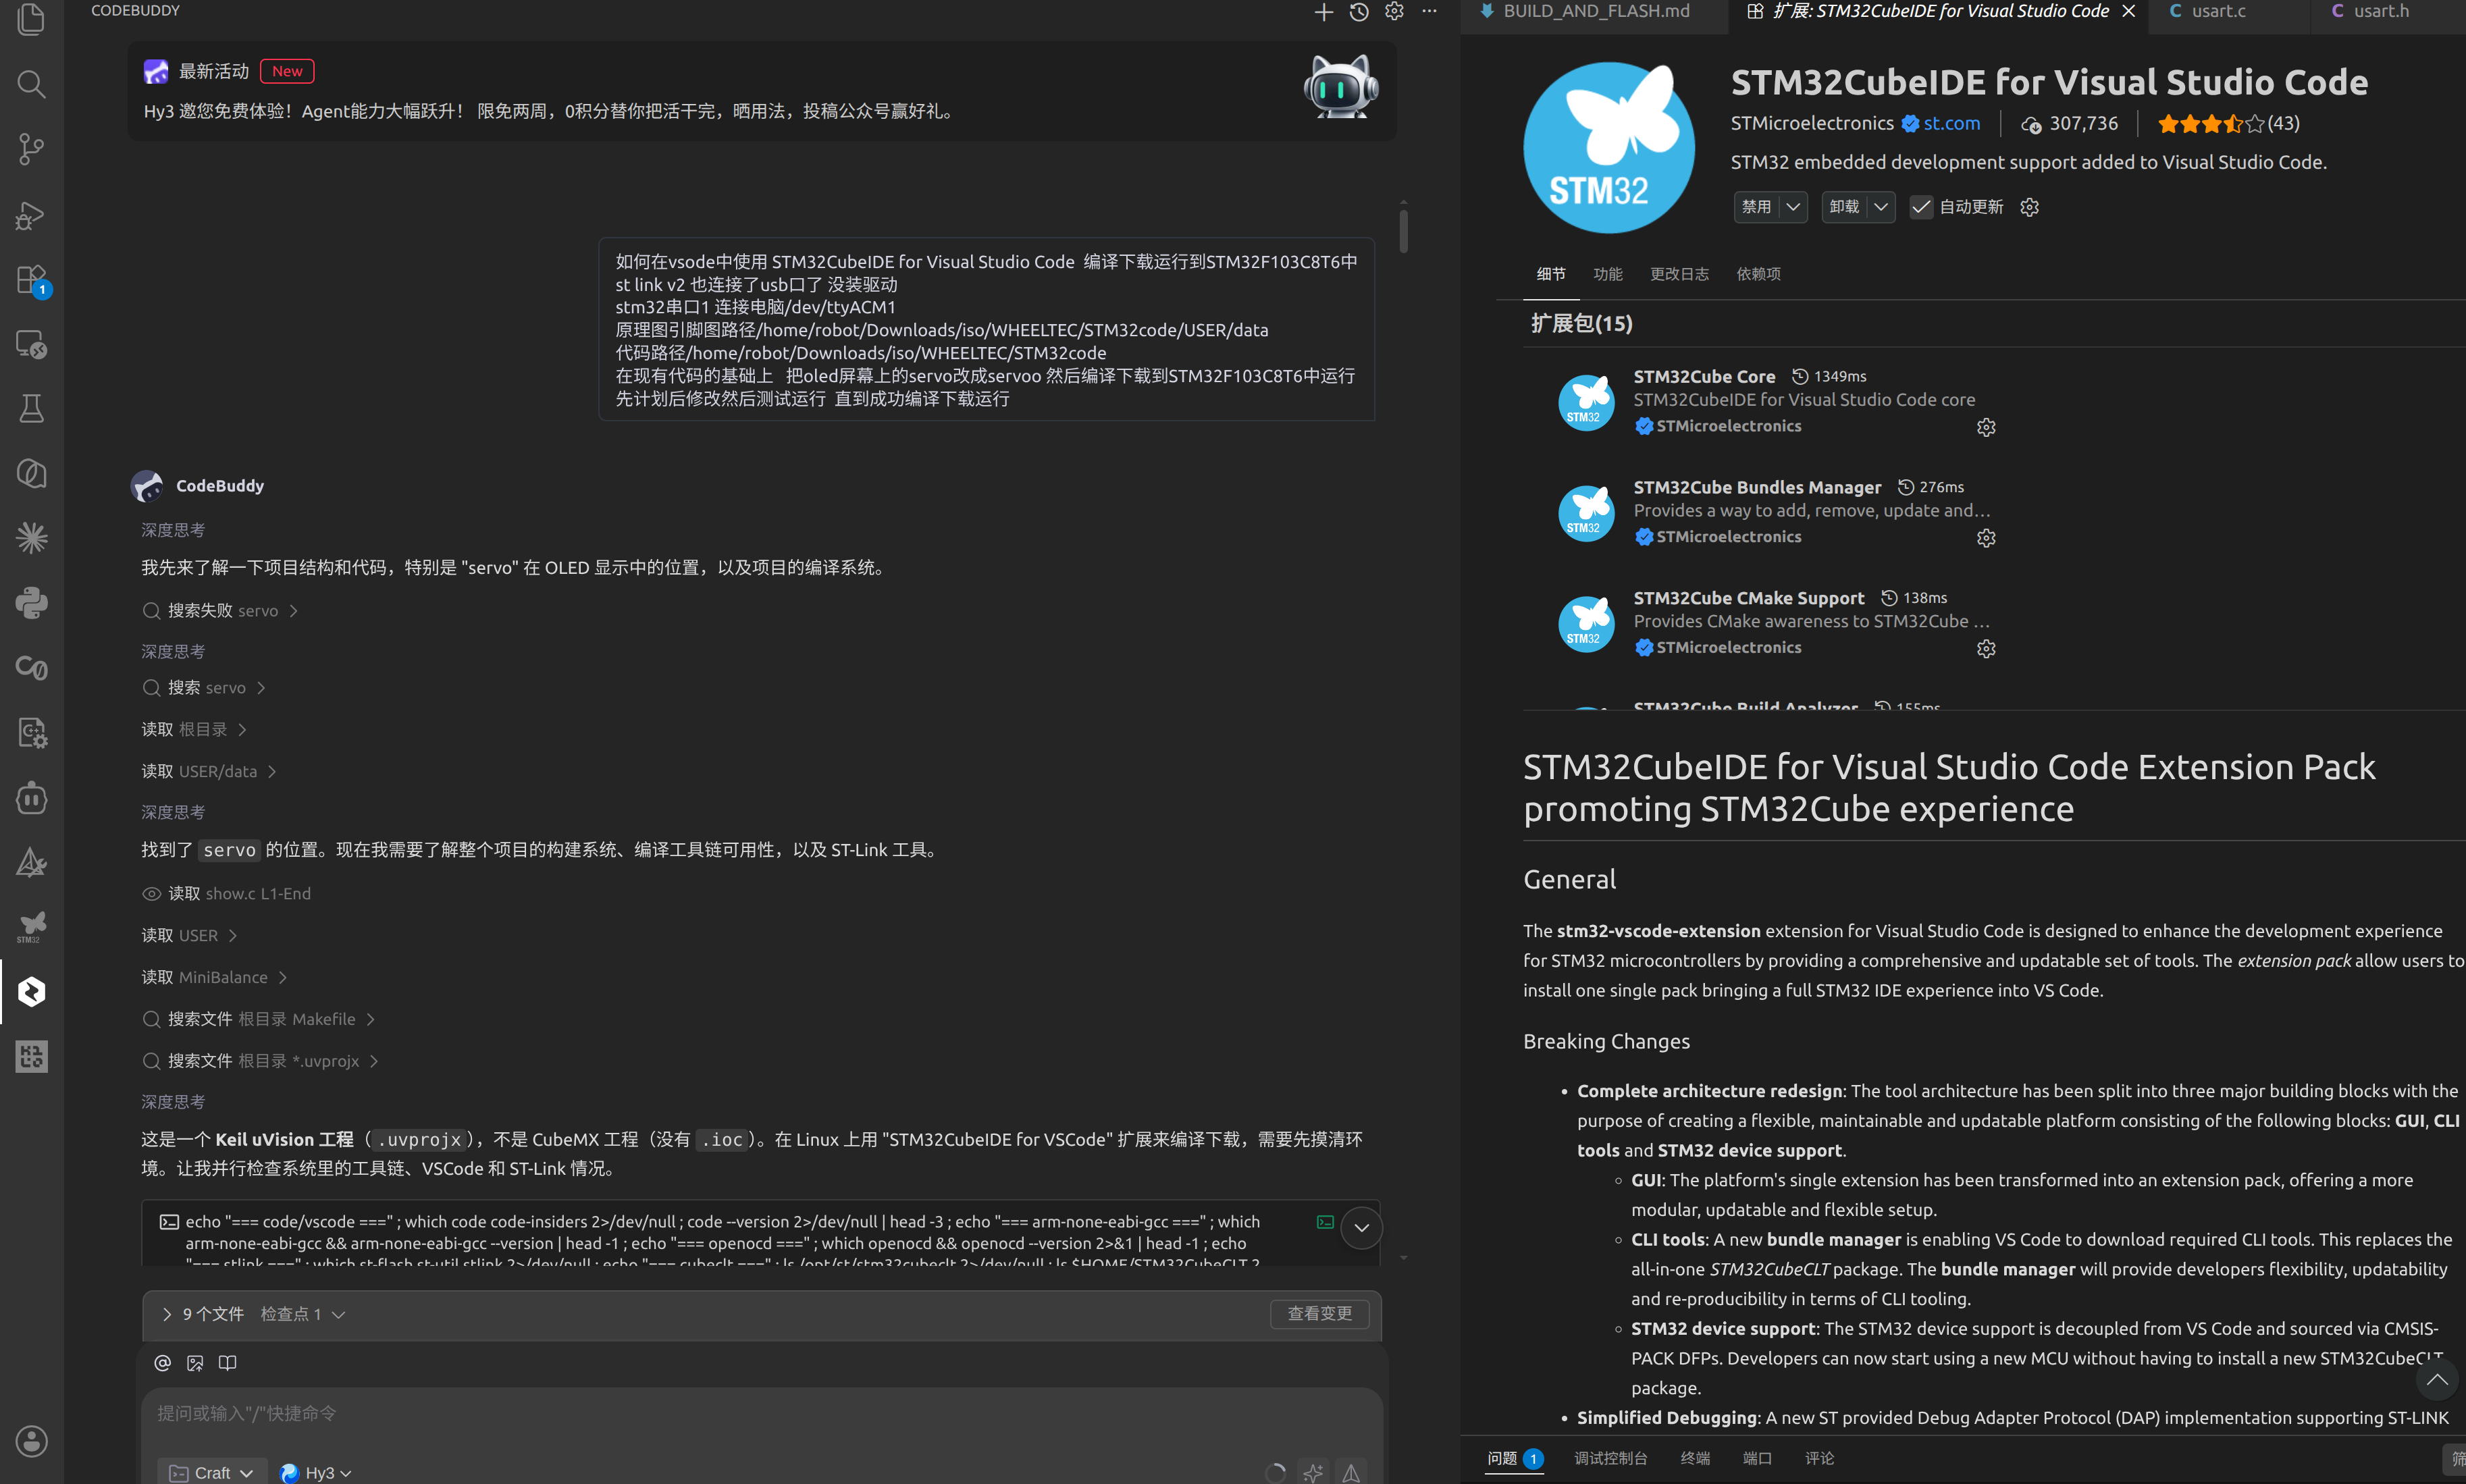Open the st.com publisher link
Screen dimensions: 2466x1484
[1951, 123]
